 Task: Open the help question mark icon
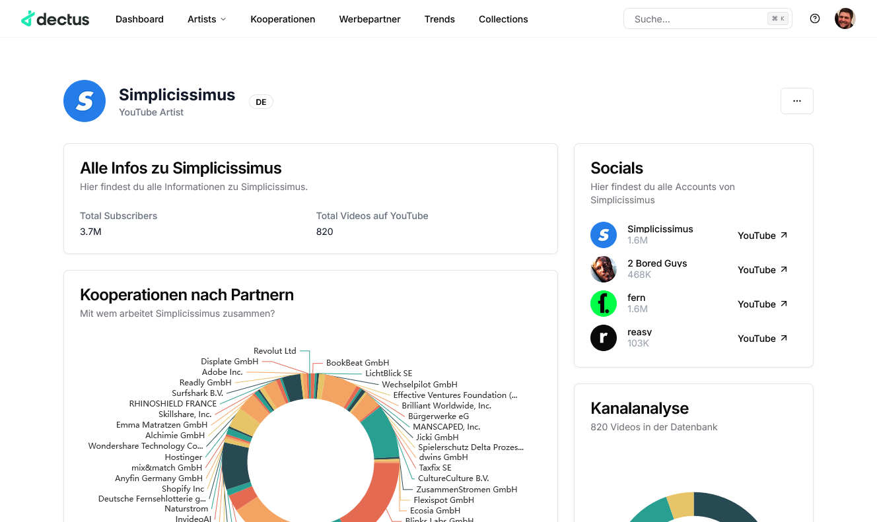815,18
